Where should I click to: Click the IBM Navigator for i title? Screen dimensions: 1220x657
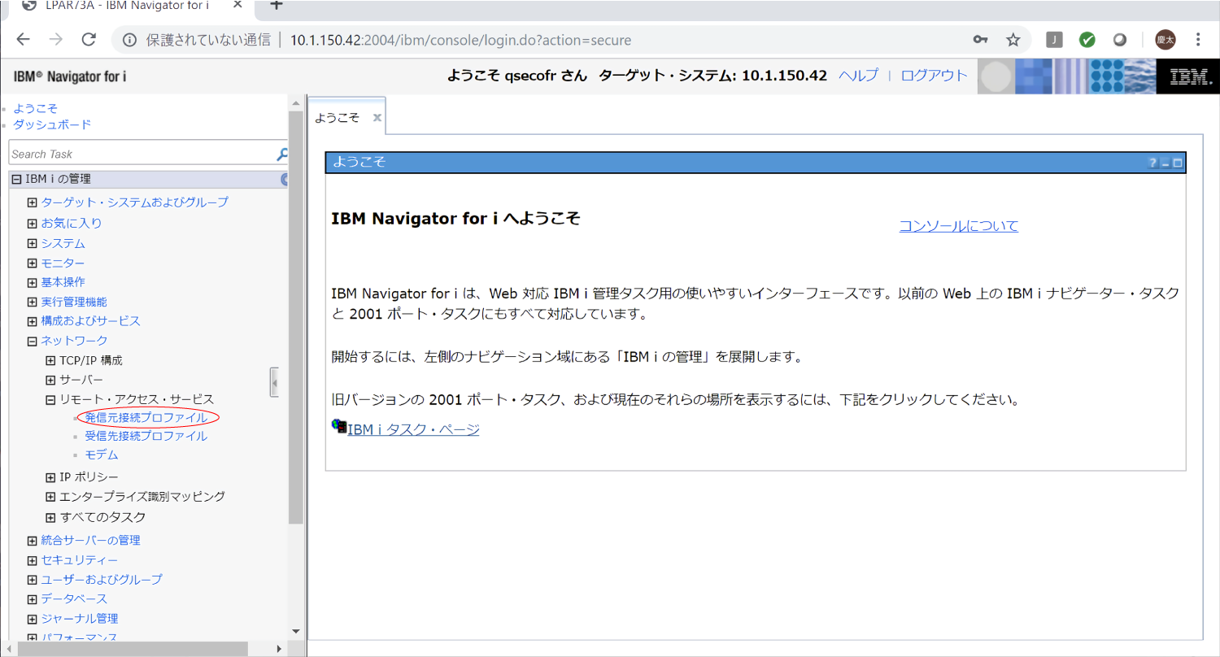pyautogui.click(x=70, y=77)
